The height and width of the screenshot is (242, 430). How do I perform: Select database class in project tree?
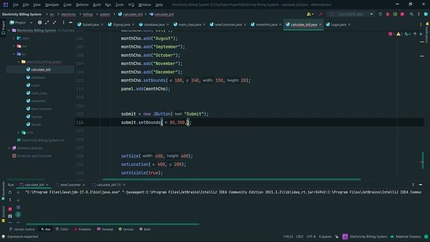coord(38,77)
